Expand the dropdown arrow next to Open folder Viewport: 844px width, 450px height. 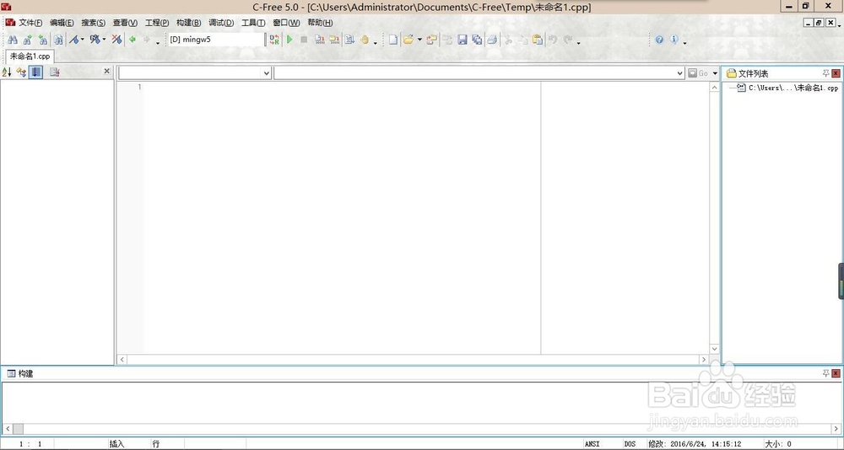click(419, 40)
